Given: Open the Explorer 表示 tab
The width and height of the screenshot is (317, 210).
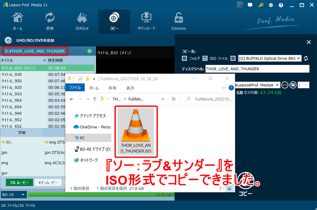Looking at the screenshot, I should 130,88.
